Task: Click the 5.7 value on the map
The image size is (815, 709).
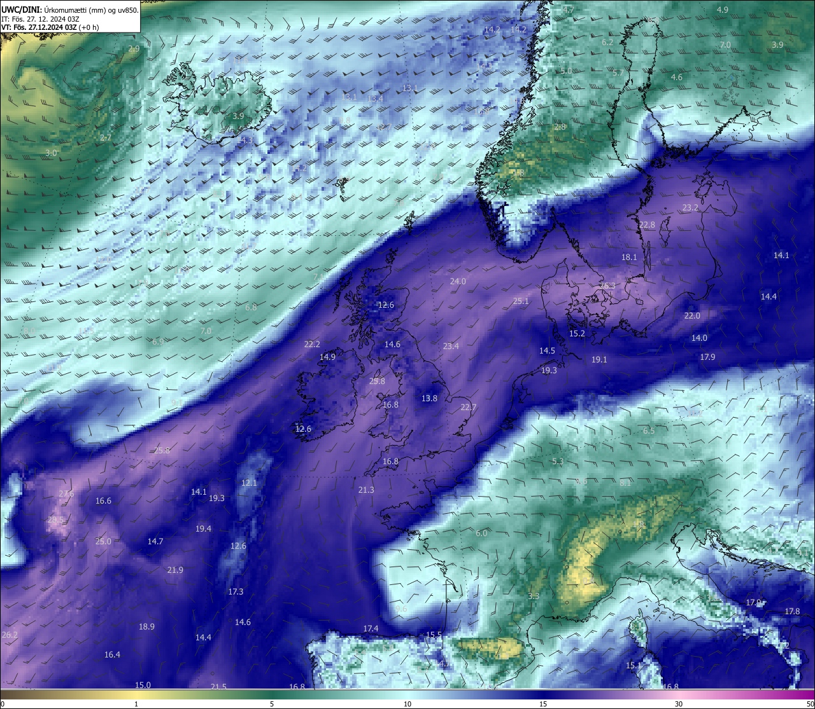Action: click(x=618, y=73)
